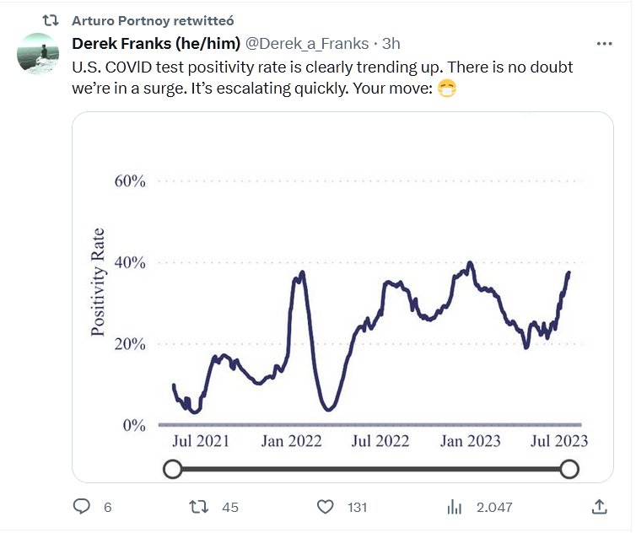Click the retweet icon beside count 45
636x533 pixels.
[198, 506]
